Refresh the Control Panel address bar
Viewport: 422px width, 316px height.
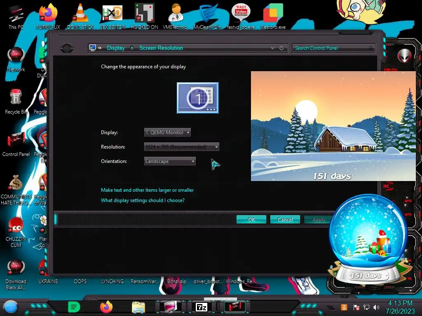click(281, 48)
